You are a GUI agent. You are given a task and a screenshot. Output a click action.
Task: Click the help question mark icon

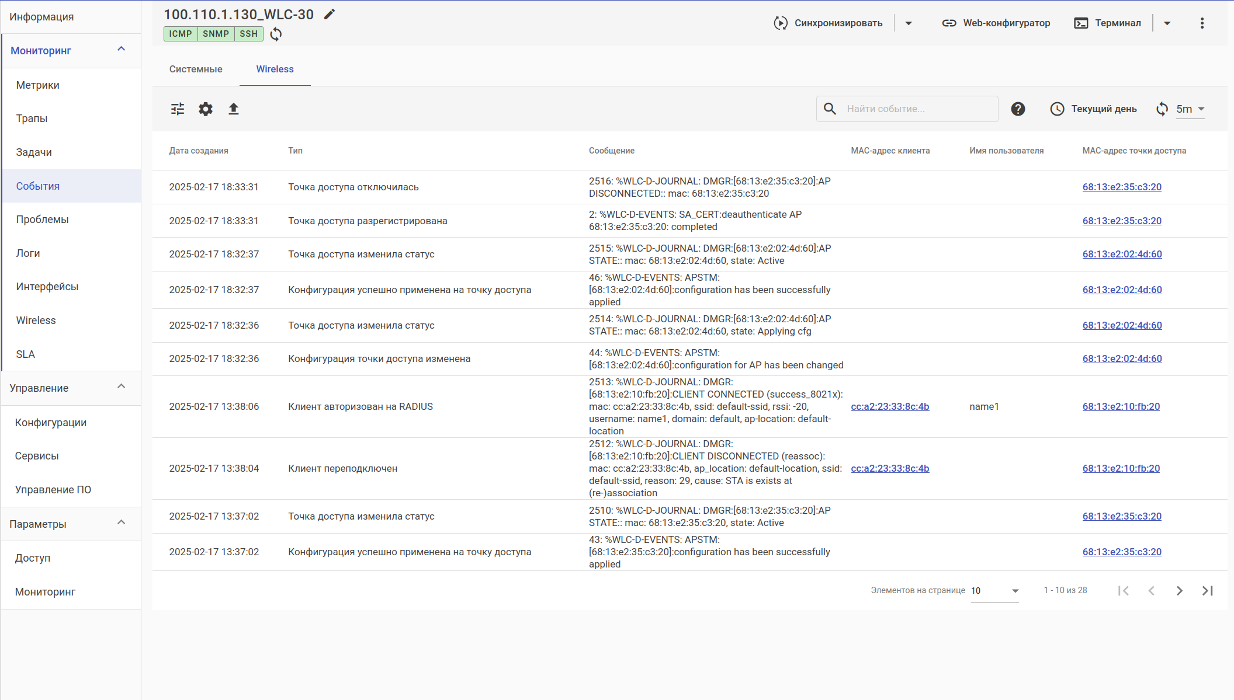click(1018, 109)
